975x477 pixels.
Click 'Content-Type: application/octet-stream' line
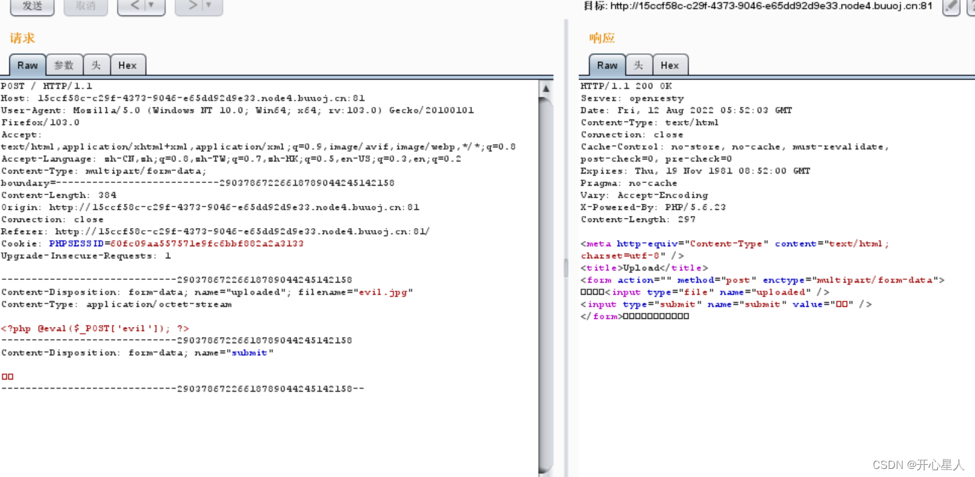(x=116, y=304)
